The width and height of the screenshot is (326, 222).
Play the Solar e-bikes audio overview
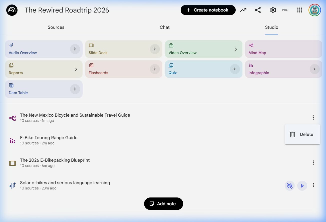tap(302, 186)
